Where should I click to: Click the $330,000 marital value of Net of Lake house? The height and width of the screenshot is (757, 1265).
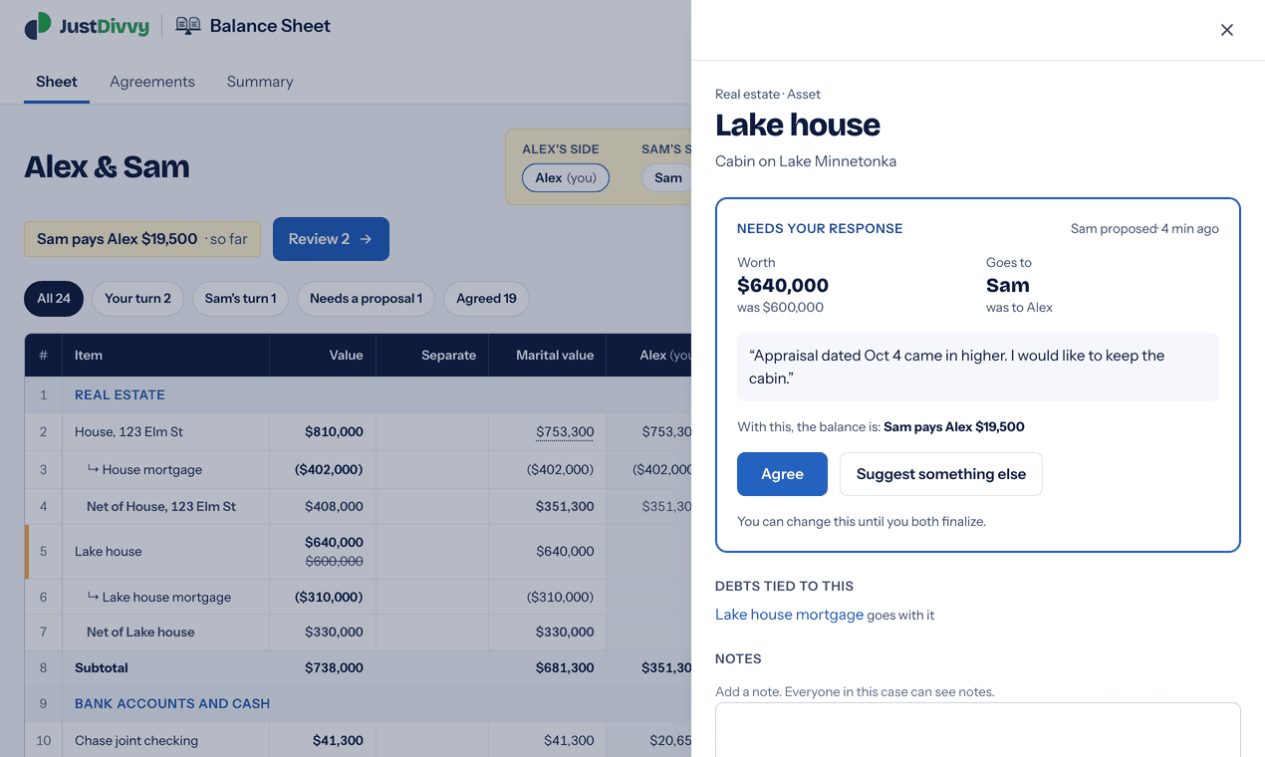click(x=565, y=631)
